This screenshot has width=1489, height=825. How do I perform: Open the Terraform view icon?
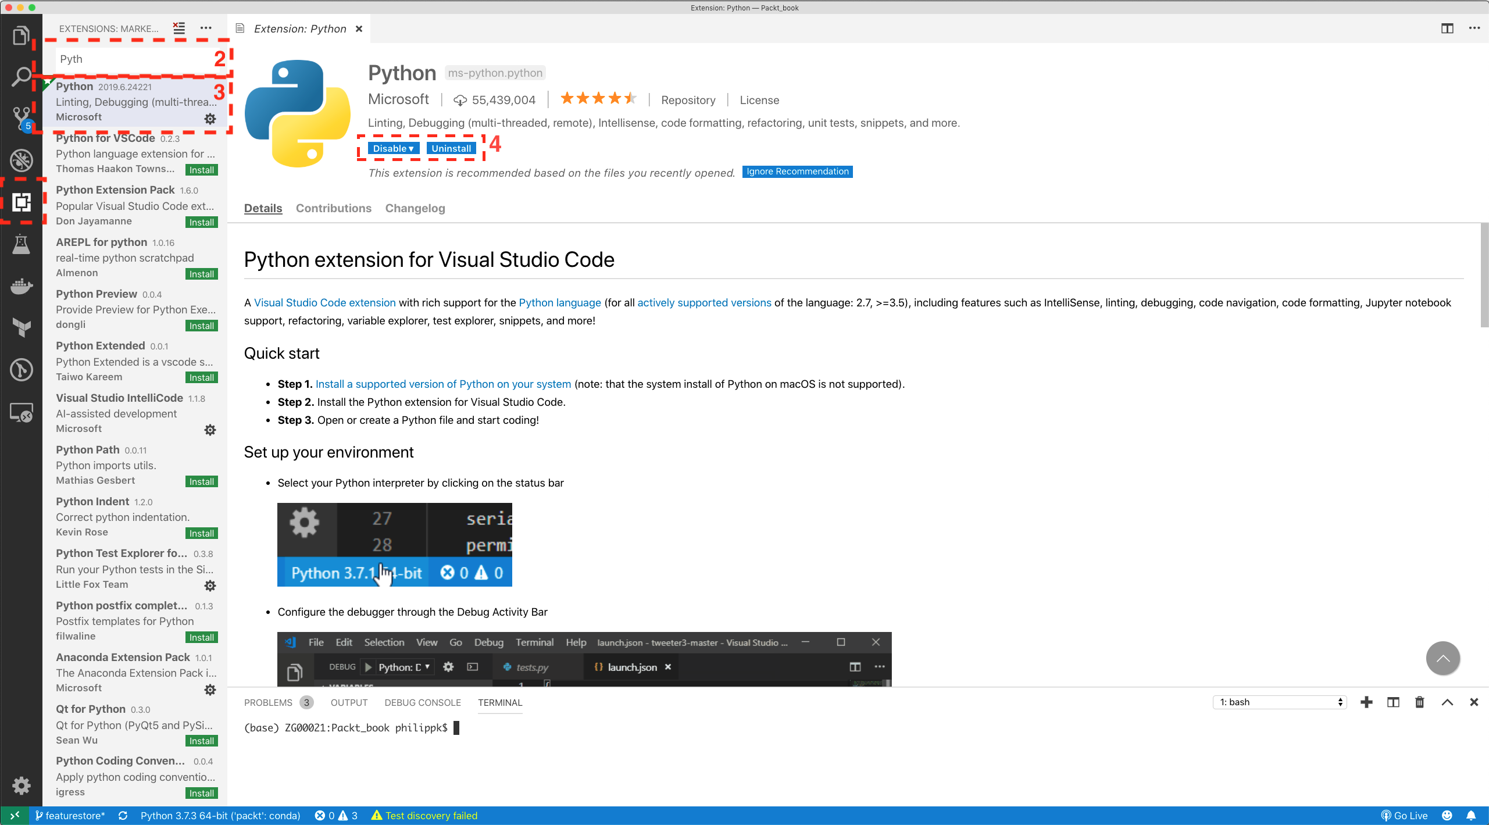pyautogui.click(x=21, y=327)
